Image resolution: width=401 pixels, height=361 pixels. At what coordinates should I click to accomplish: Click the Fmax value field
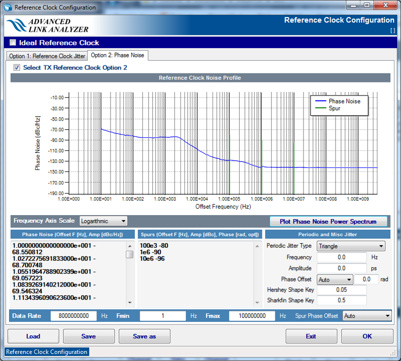click(x=252, y=316)
